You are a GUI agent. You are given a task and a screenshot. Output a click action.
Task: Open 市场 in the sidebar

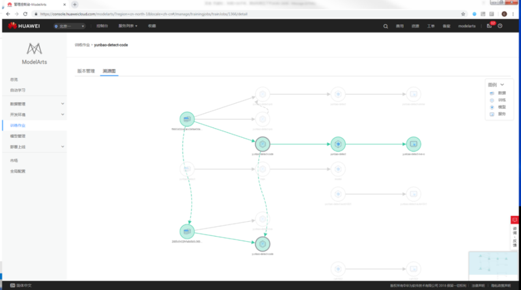pyautogui.click(x=14, y=161)
